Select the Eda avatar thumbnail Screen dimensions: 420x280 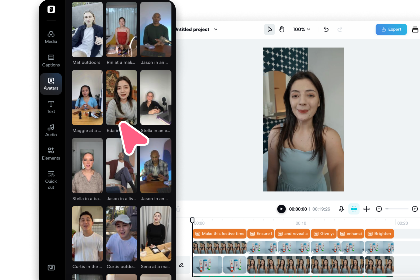click(121, 98)
